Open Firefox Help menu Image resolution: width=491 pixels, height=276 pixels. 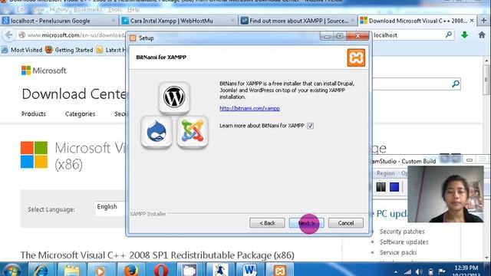pos(133,10)
